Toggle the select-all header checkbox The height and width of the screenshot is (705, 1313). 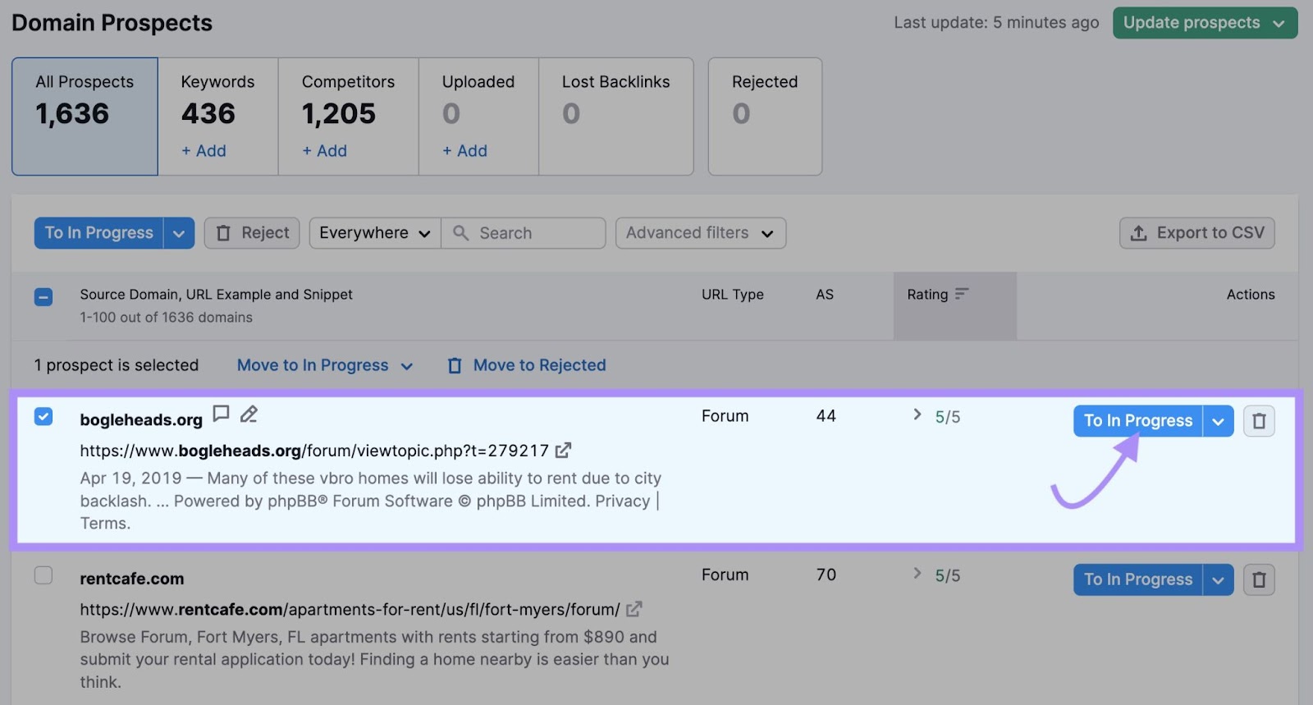coord(43,296)
